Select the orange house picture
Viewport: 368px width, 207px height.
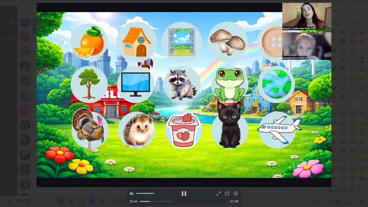[x=137, y=42]
